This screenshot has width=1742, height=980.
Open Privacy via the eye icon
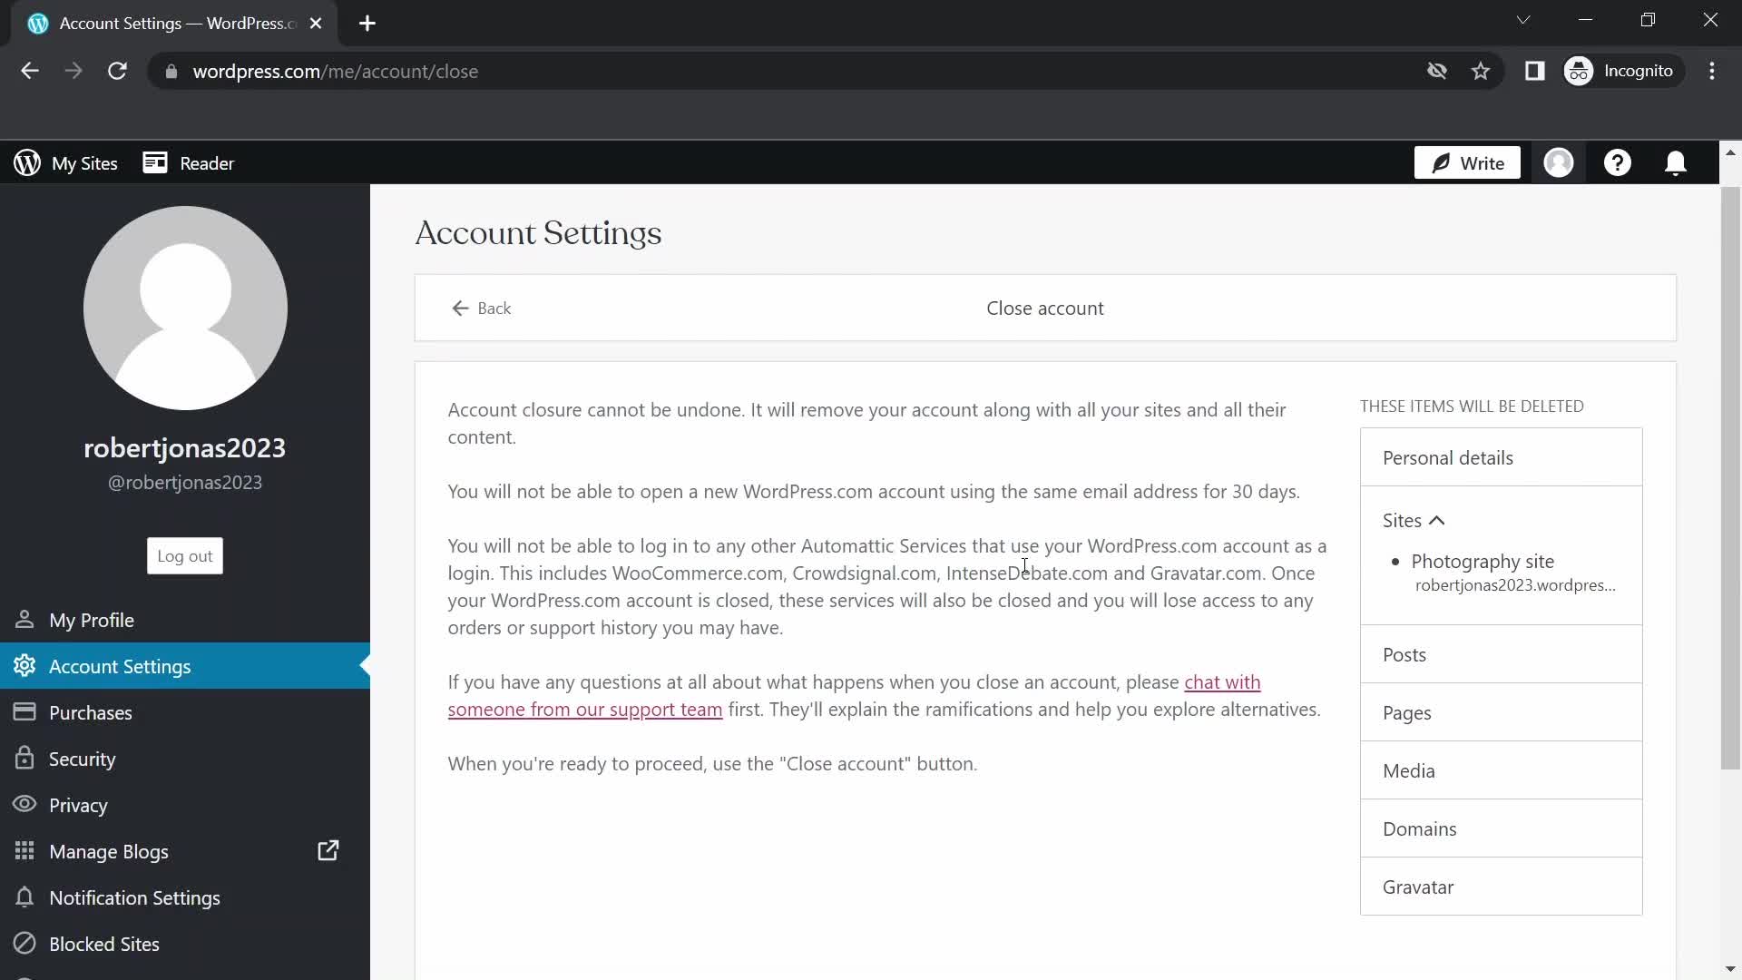(x=24, y=805)
